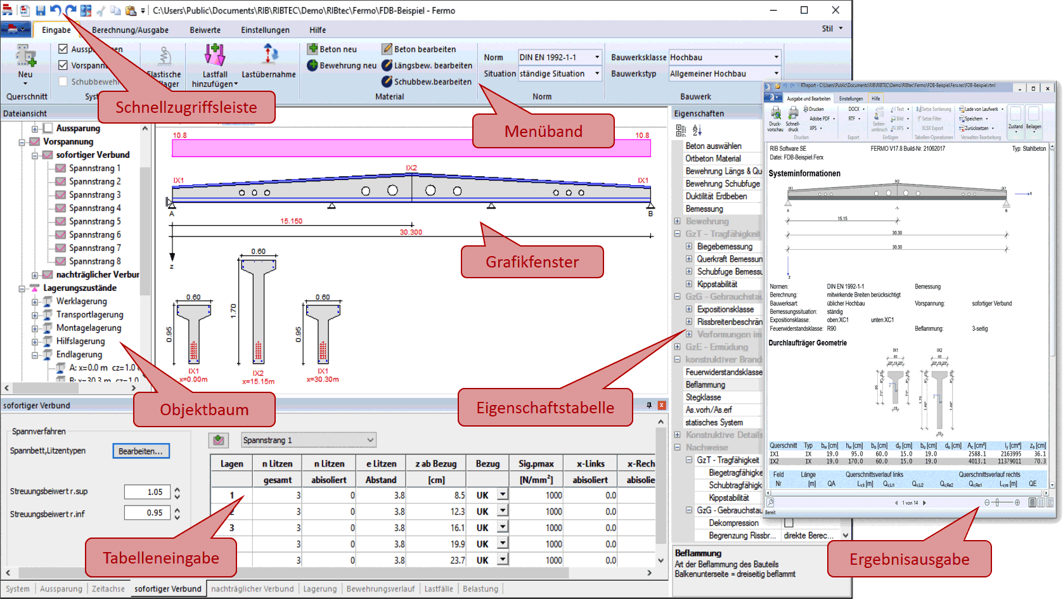Increase the Streuungsbeiwert r.inf stepper
Image resolution: width=1063 pixels, height=599 pixels.
pos(177,510)
